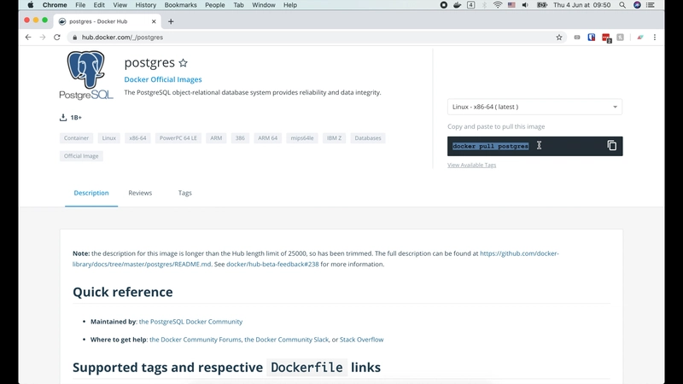Click the screen recording status icon
This screenshot has width=683, height=384.
443,5
